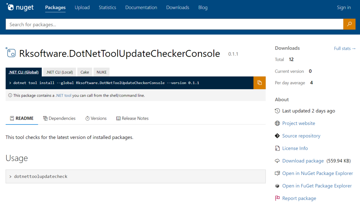360x210 pixels.
Task: Open the Statistics page from the navigation
Action: (x=107, y=7)
